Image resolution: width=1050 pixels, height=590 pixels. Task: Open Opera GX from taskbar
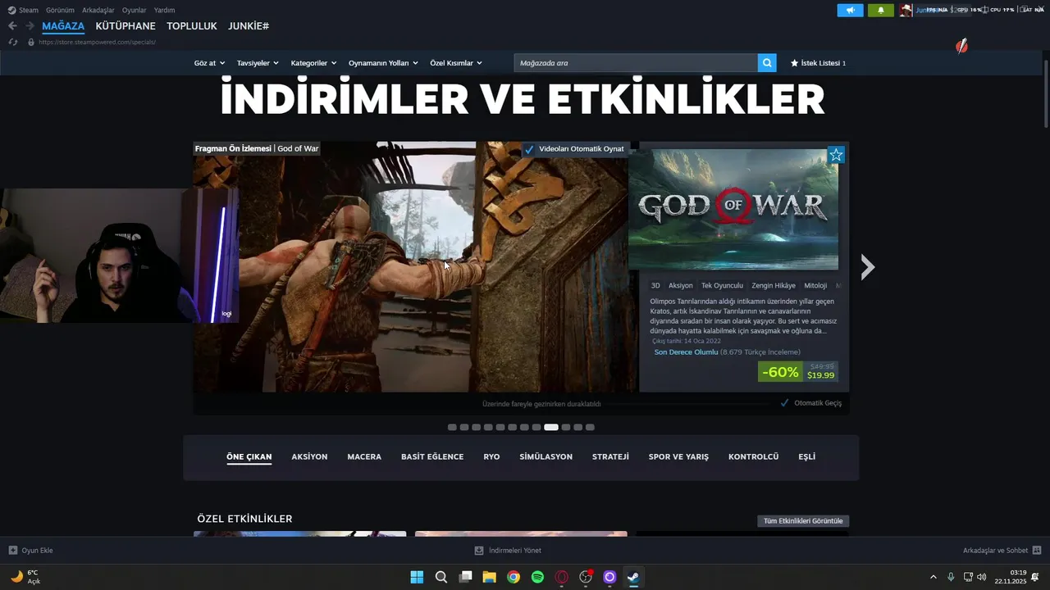[x=562, y=577]
